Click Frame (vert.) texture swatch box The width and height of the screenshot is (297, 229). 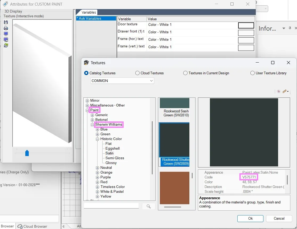point(246,48)
